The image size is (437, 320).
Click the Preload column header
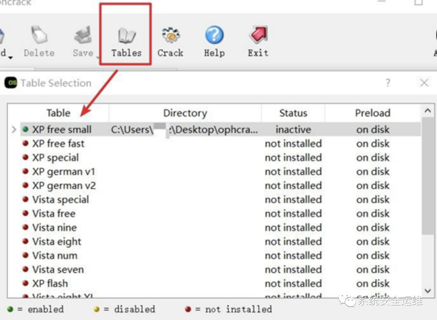373,113
